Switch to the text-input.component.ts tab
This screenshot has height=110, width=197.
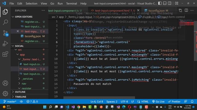point(65,11)
